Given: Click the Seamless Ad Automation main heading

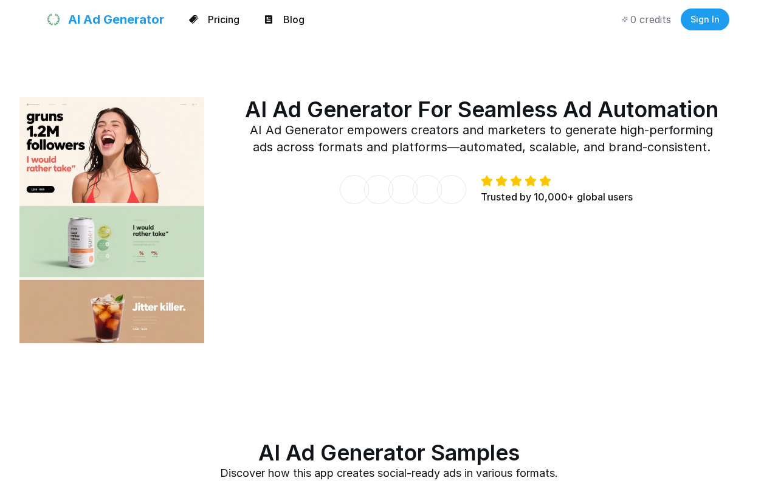Looking at the screenshot, I should coord(481,109).
